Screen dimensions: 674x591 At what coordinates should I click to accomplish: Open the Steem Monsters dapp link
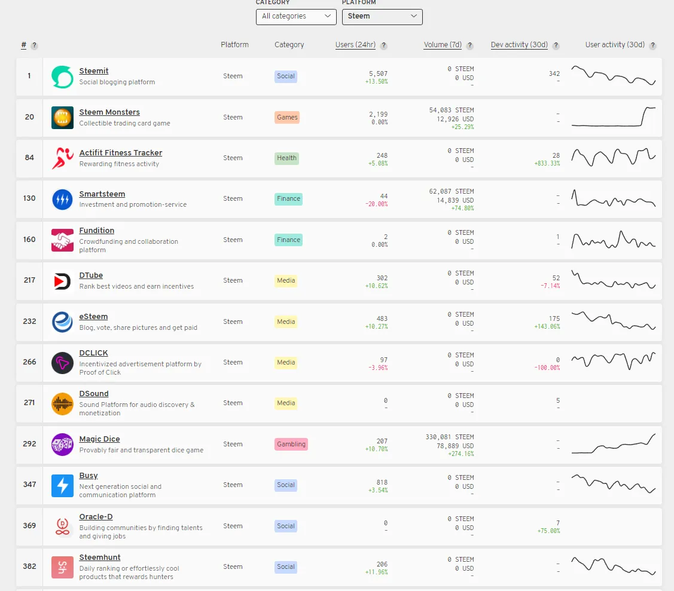point(109,112)
